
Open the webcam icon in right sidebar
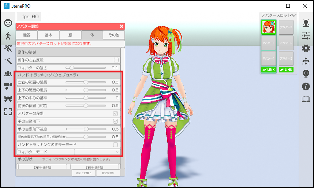click(306, 74)
